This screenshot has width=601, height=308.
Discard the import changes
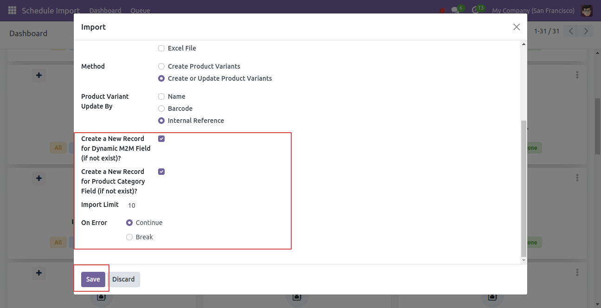[x=123, y=279]
